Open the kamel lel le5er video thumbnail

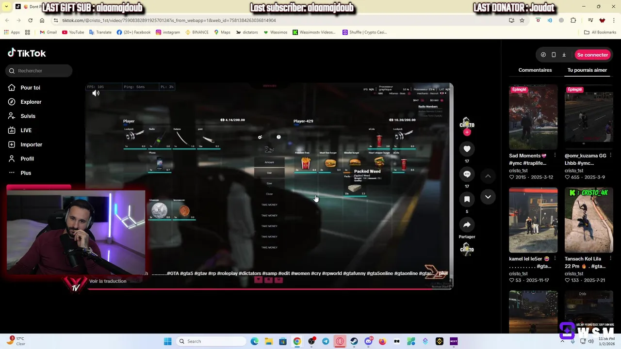533,220
